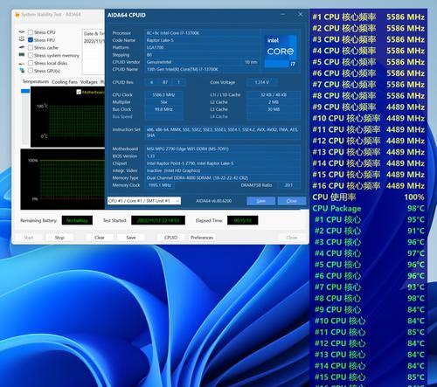Minimize the AIDA64 CPUID window
The height and width of the screenshot is (387, 437).
click(x=283, y=14)
